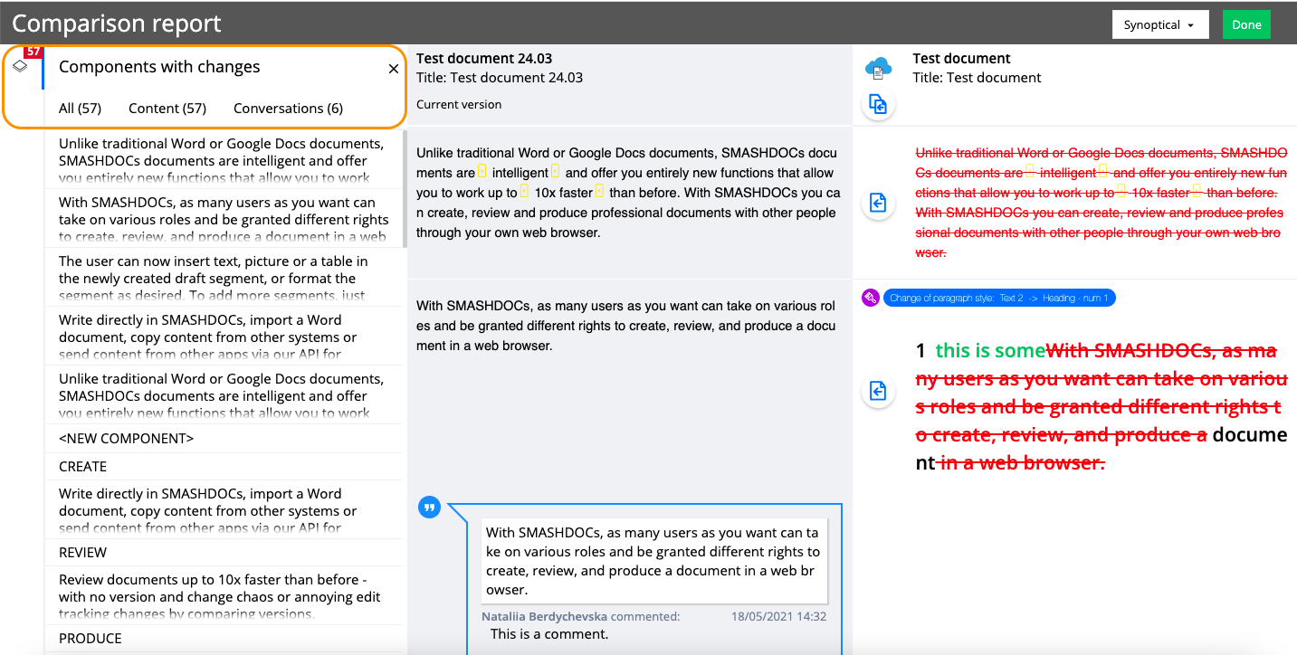Close the Components with changes panel

coord(393,69)
